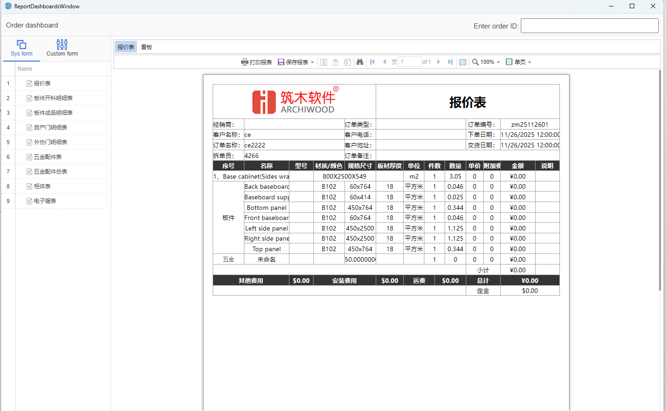Go to first page of report
The width and height of the screenshot is (666, 411).
tap(373, 62)
